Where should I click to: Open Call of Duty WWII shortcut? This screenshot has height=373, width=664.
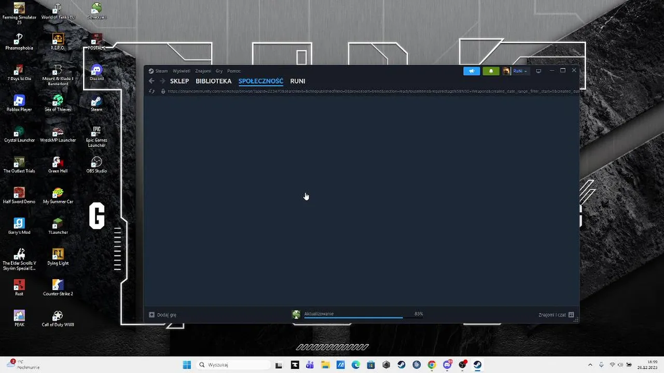(58, 318)
